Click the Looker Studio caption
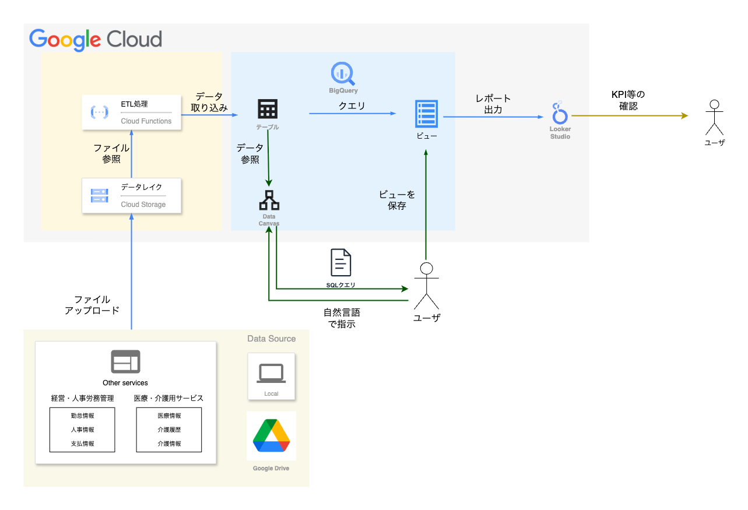The height and width of the screenshot is (510, 748). click(x=560, y=133)
